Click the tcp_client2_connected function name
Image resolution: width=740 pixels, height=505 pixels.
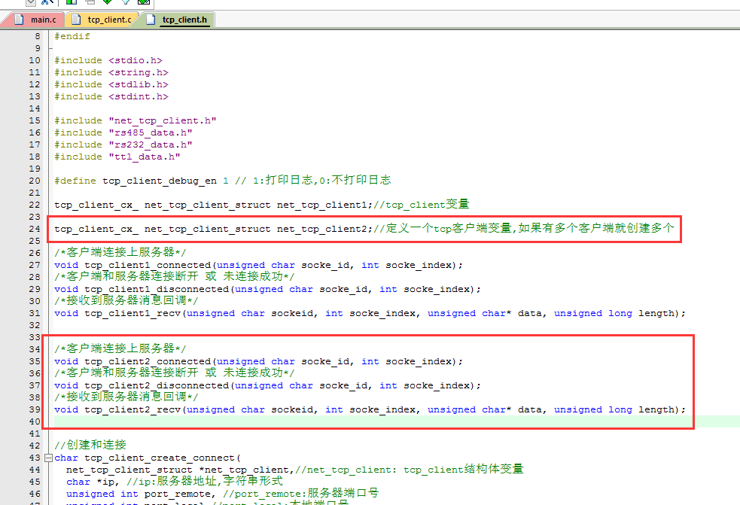tap(148, 361)
